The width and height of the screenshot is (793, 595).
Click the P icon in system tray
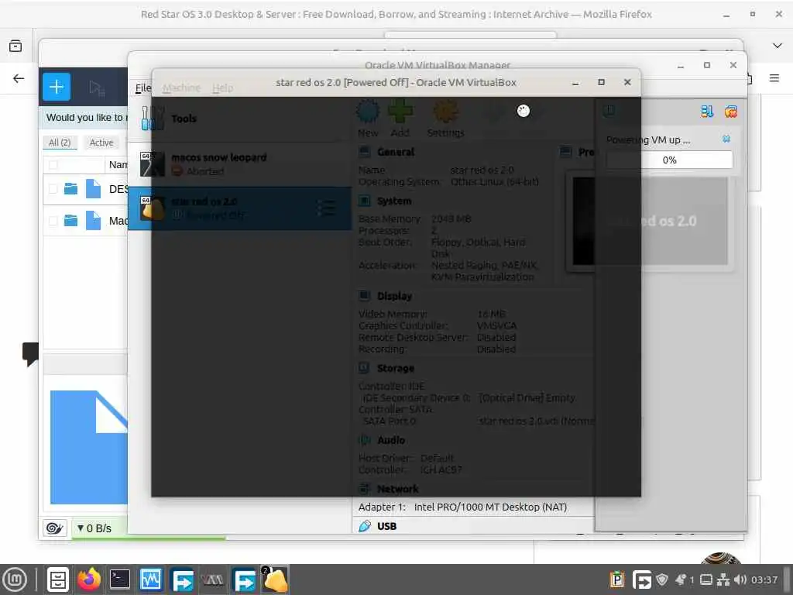pos(616,580)
